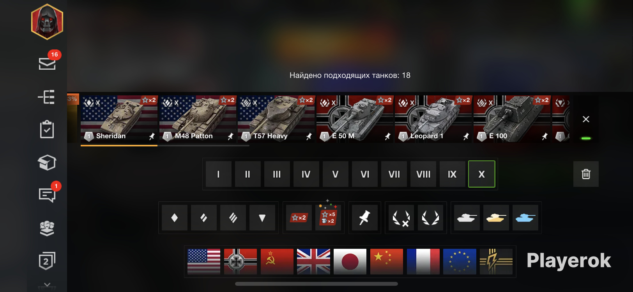Open the missions clipboard icon
This screenshot has height=292, width=633.
tap(47, 129)
